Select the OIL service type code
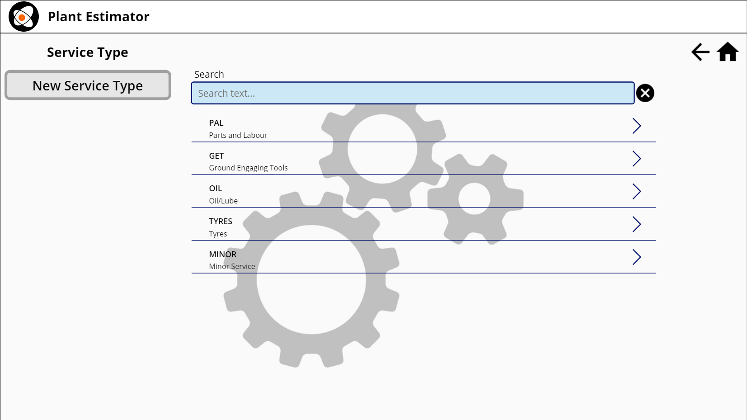The image size is (747, 420). pos(215,189)
